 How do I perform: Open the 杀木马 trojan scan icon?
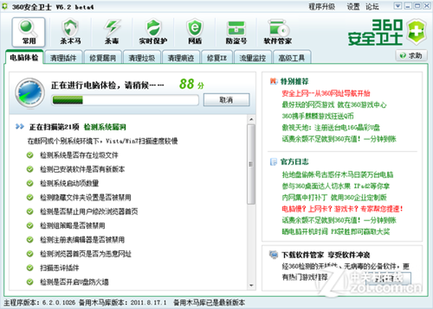click(x=70, y=32)
